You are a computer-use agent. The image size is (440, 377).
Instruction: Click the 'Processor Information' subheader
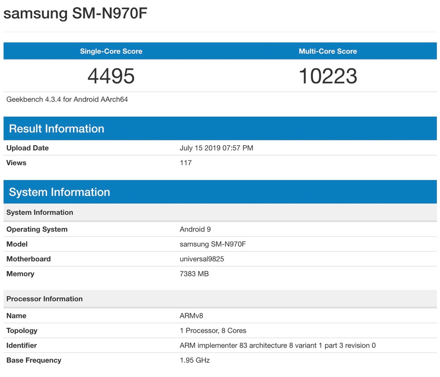tap(220, 299)
